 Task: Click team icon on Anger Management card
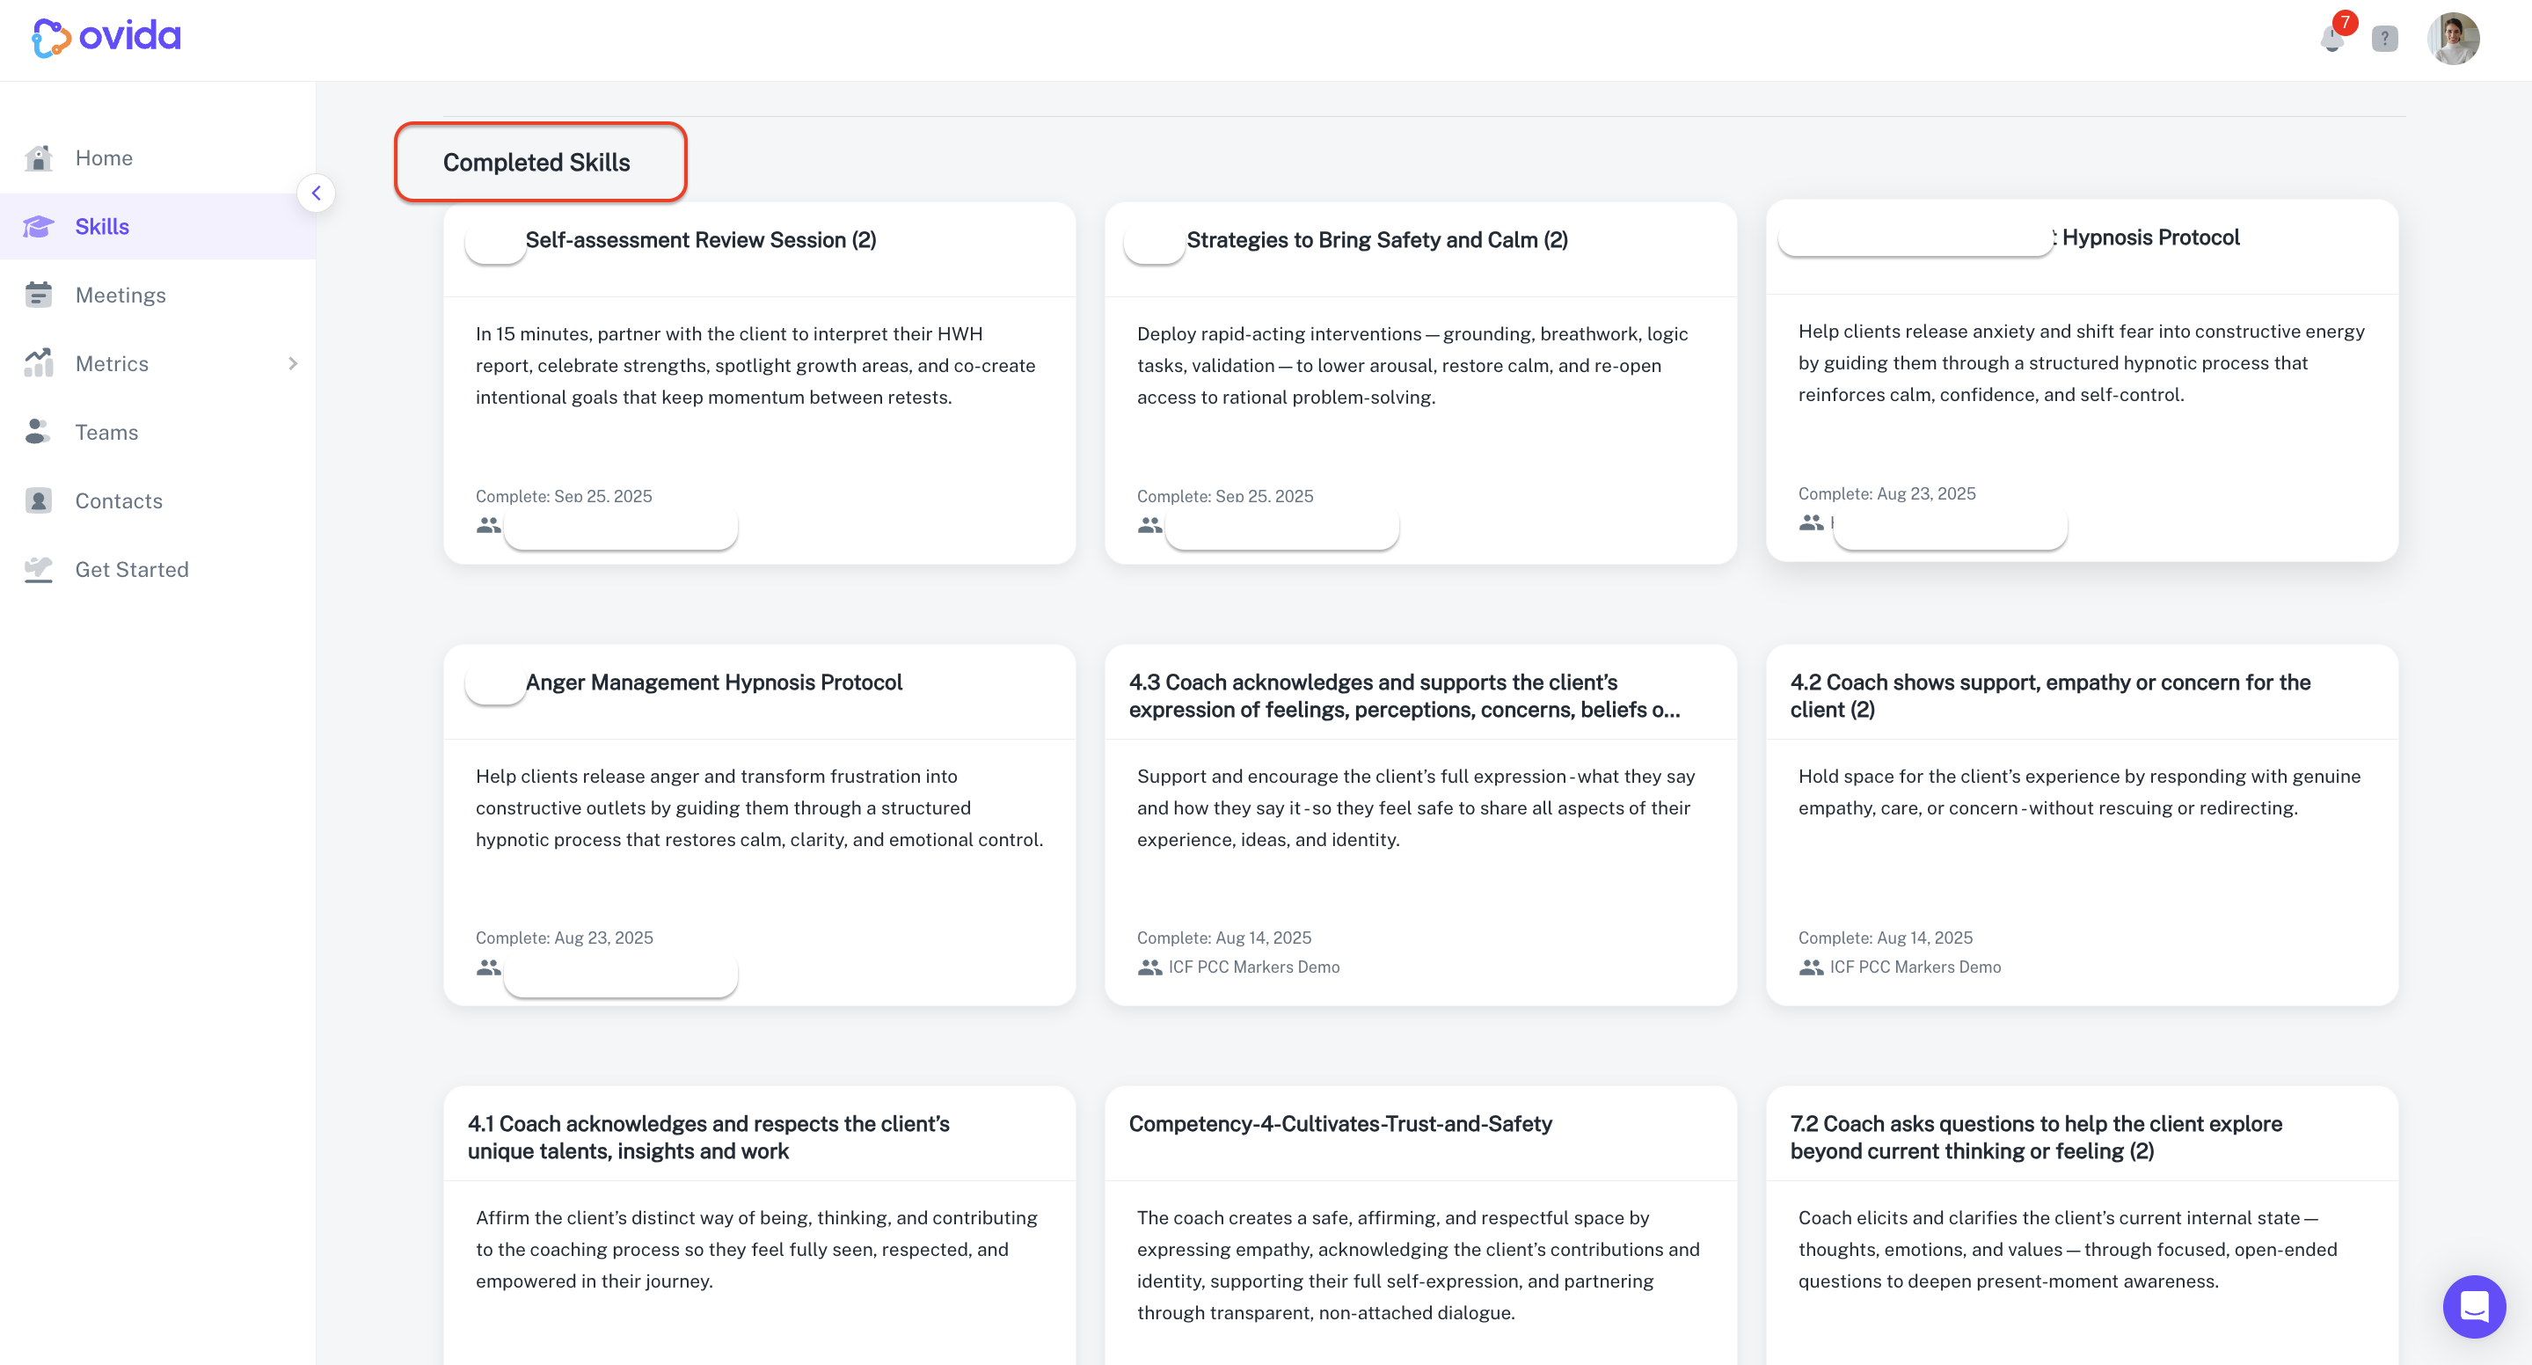pyautogui.click(x=488, y=968)
